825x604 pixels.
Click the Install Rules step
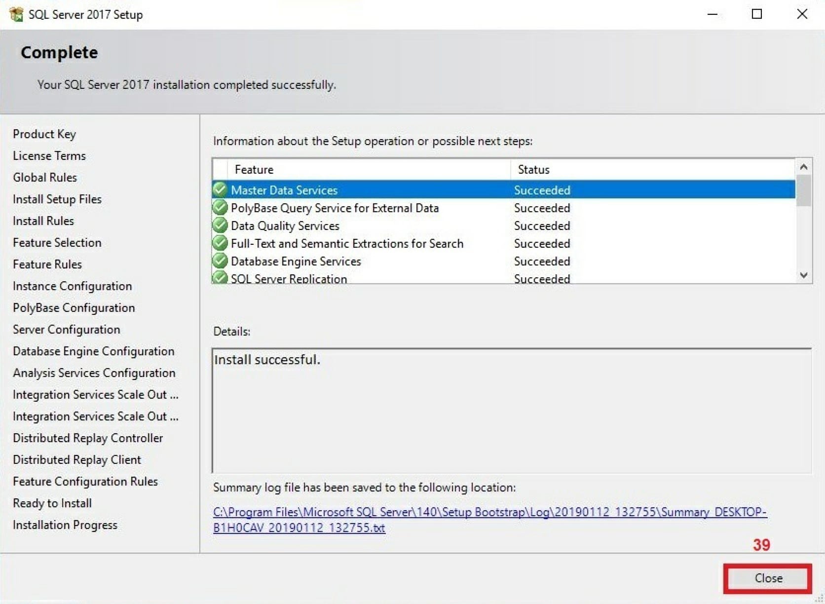(x=43, y=221)
